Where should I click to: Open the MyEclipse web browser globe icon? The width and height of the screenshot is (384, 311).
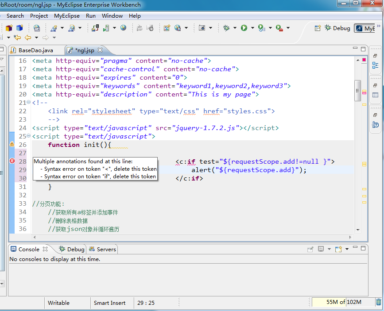point(123,28)
